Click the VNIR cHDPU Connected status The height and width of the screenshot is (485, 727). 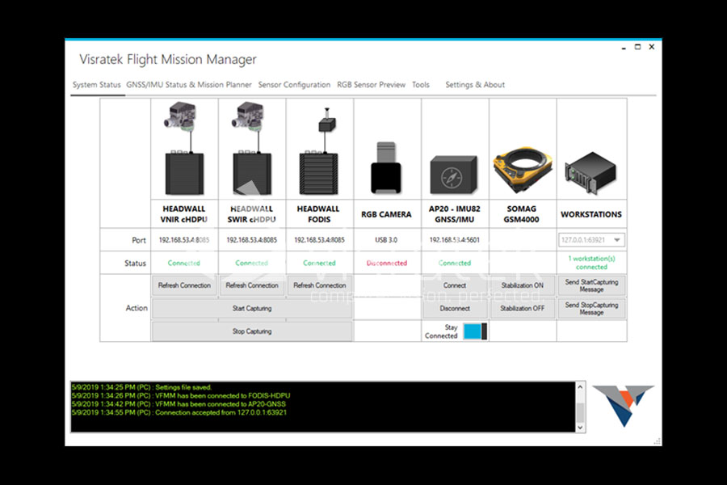(184, 264)
